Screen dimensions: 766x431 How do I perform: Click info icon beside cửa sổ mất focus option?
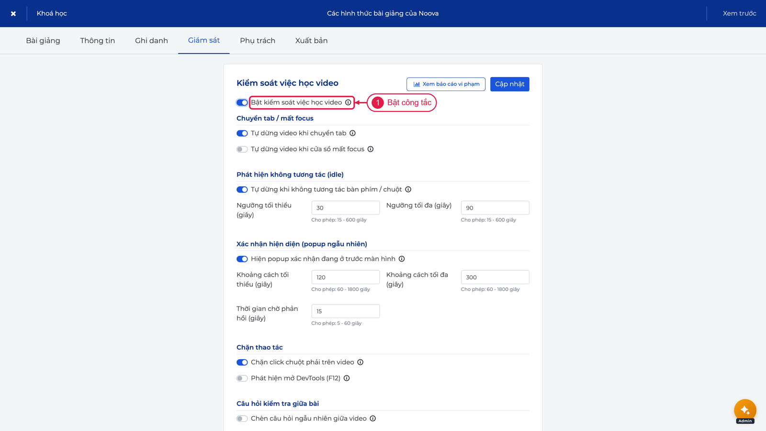tap(371, 149)
